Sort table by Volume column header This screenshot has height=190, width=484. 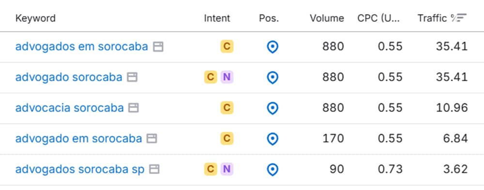327,18
